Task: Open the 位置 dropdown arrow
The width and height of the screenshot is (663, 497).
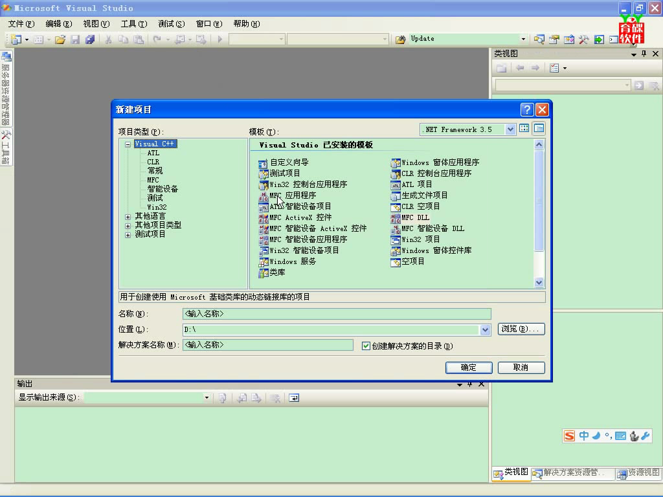Action: point(485,329)
